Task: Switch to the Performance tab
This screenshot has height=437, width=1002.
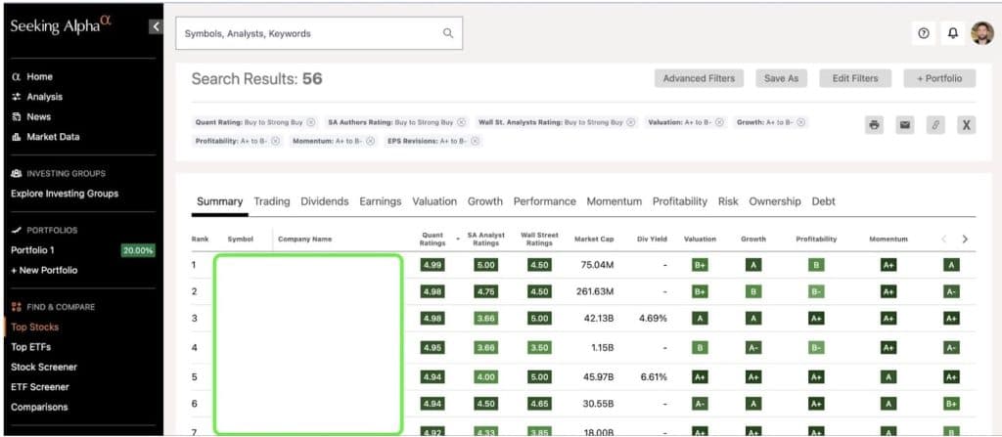Action: (x=544, y=201)
